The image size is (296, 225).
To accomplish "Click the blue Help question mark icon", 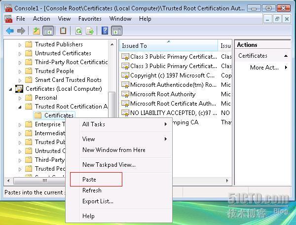I will (105, 31).
